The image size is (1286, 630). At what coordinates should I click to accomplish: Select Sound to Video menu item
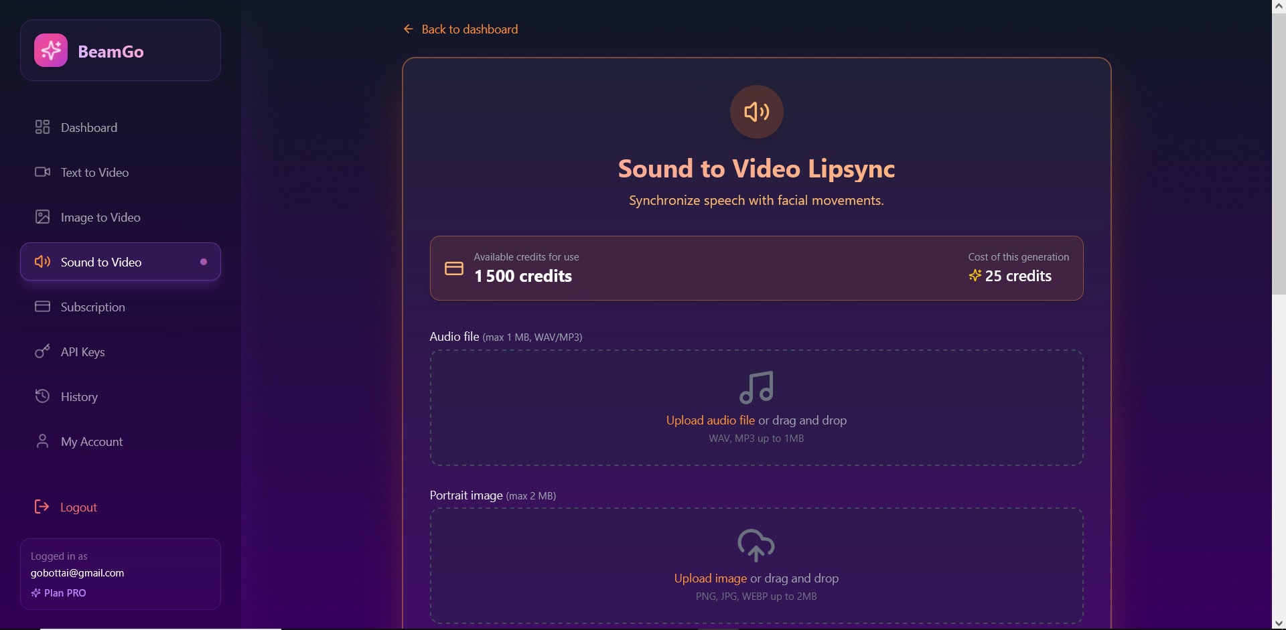point(121,262)
